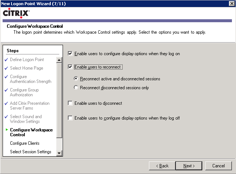Image resolution: width=236 pixels, height=174 pixels.
Task: Select Reconnect active and disconnected sessions
Action: [x=76, y=78]
